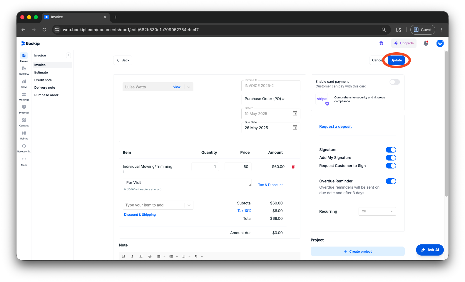Open the Tax & Discount link
465x282 pixels.
click(270, 185)
